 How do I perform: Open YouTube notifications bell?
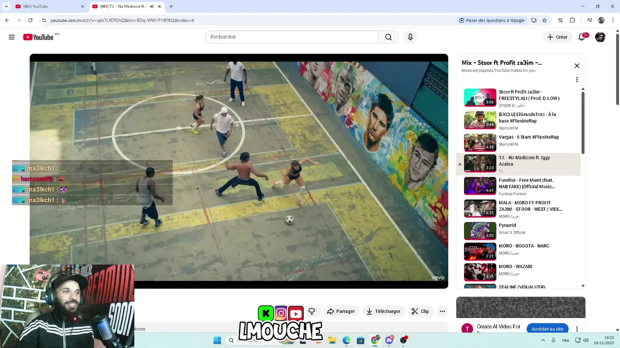click(582, 37)
